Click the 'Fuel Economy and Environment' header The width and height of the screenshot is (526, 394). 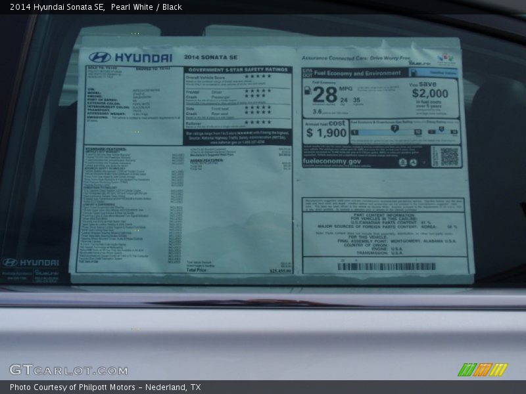click(x=357, y=73)
